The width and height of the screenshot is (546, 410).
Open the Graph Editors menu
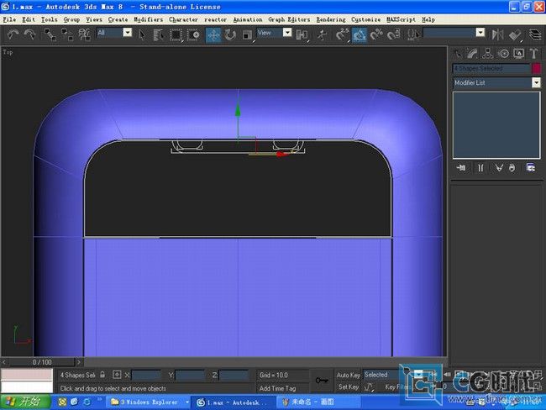(289, 19)
